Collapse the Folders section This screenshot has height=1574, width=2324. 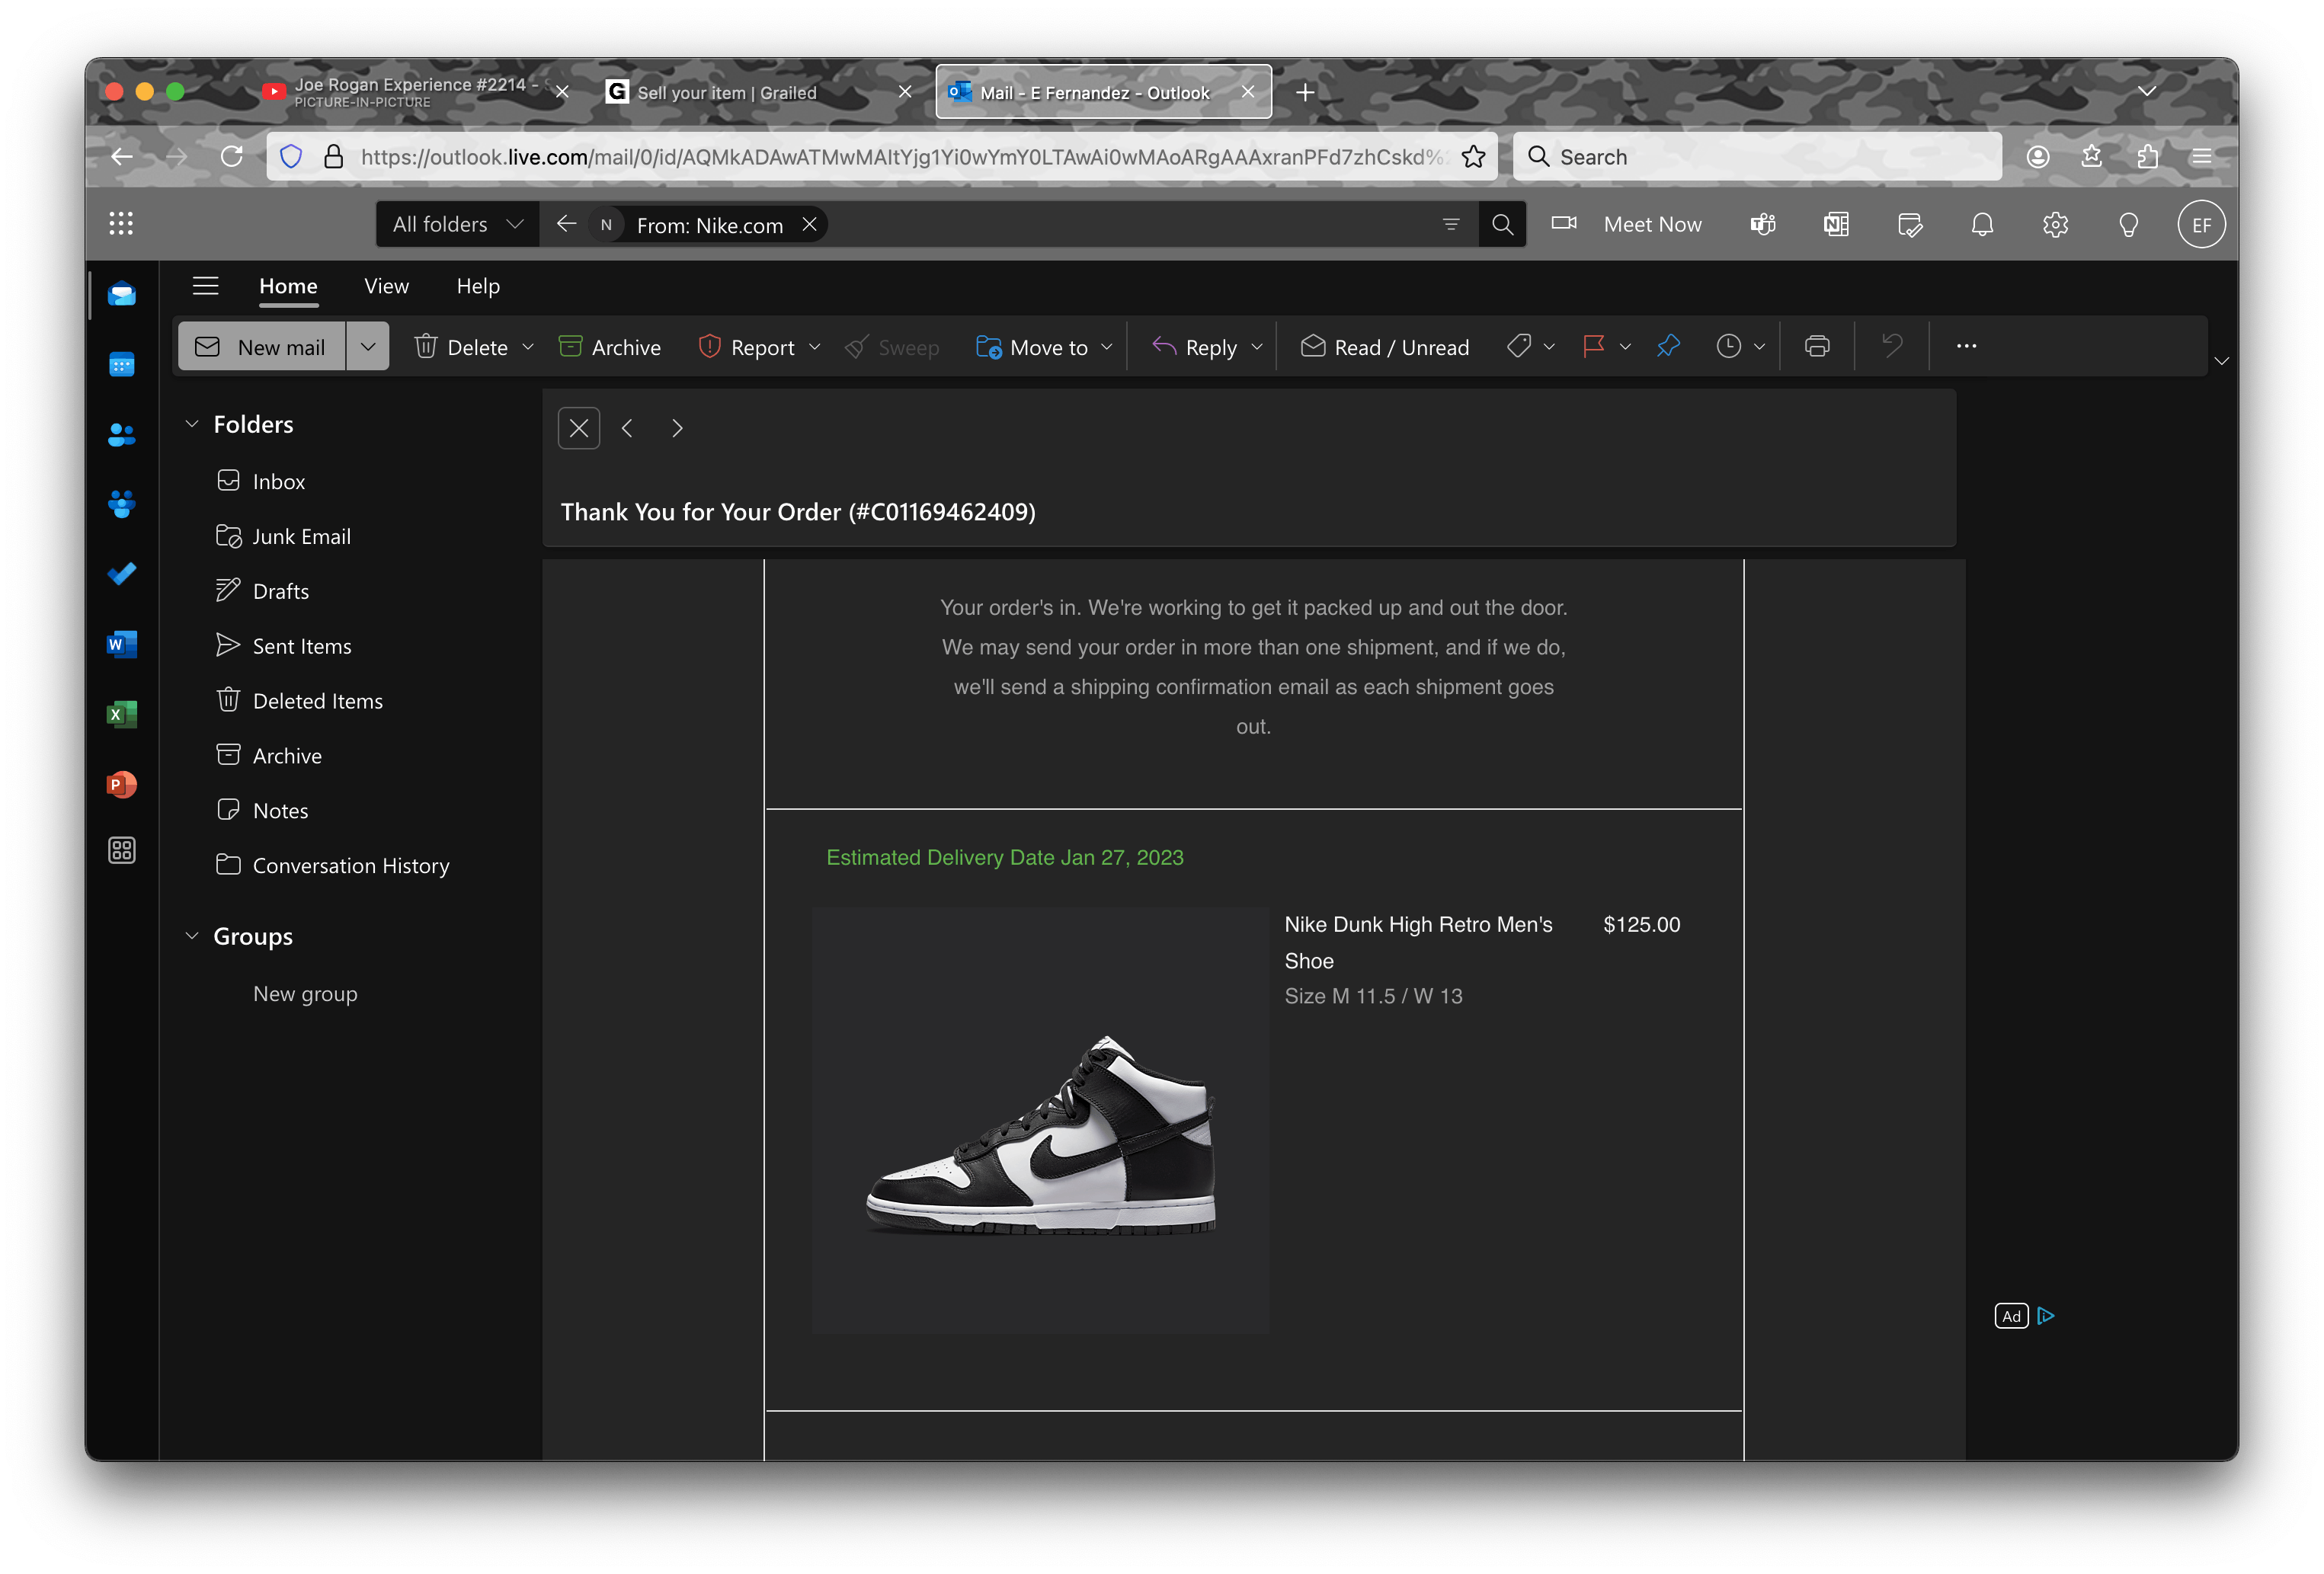pyautogui.click(x=192, y=424)
